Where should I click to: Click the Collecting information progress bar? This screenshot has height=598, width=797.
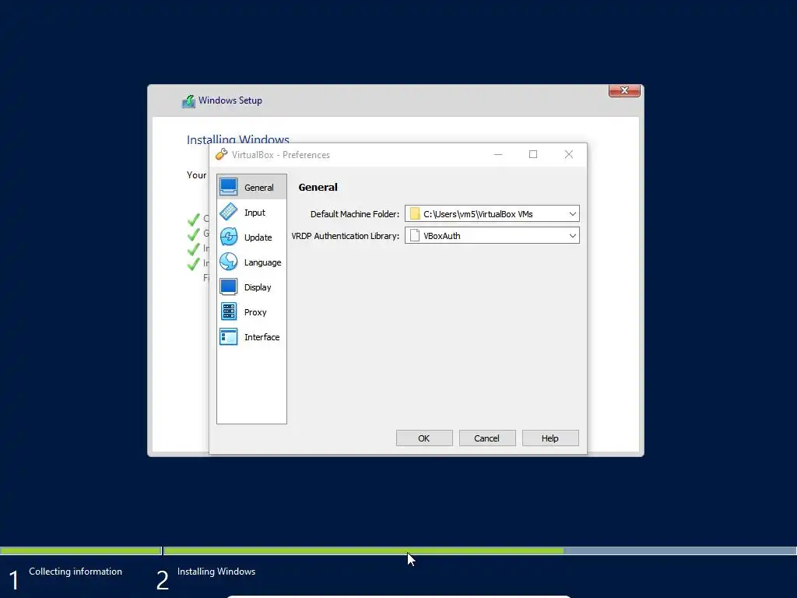[x=81, y=551]
